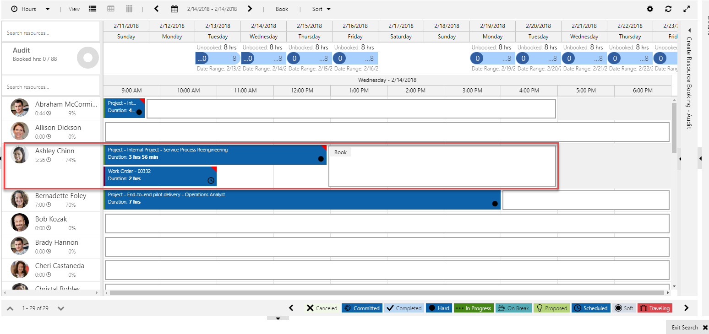Image resolution: width=709 pixels, height=334 pixels.
Task: Click the refresh schedule board icon
Action: [668, 9]
